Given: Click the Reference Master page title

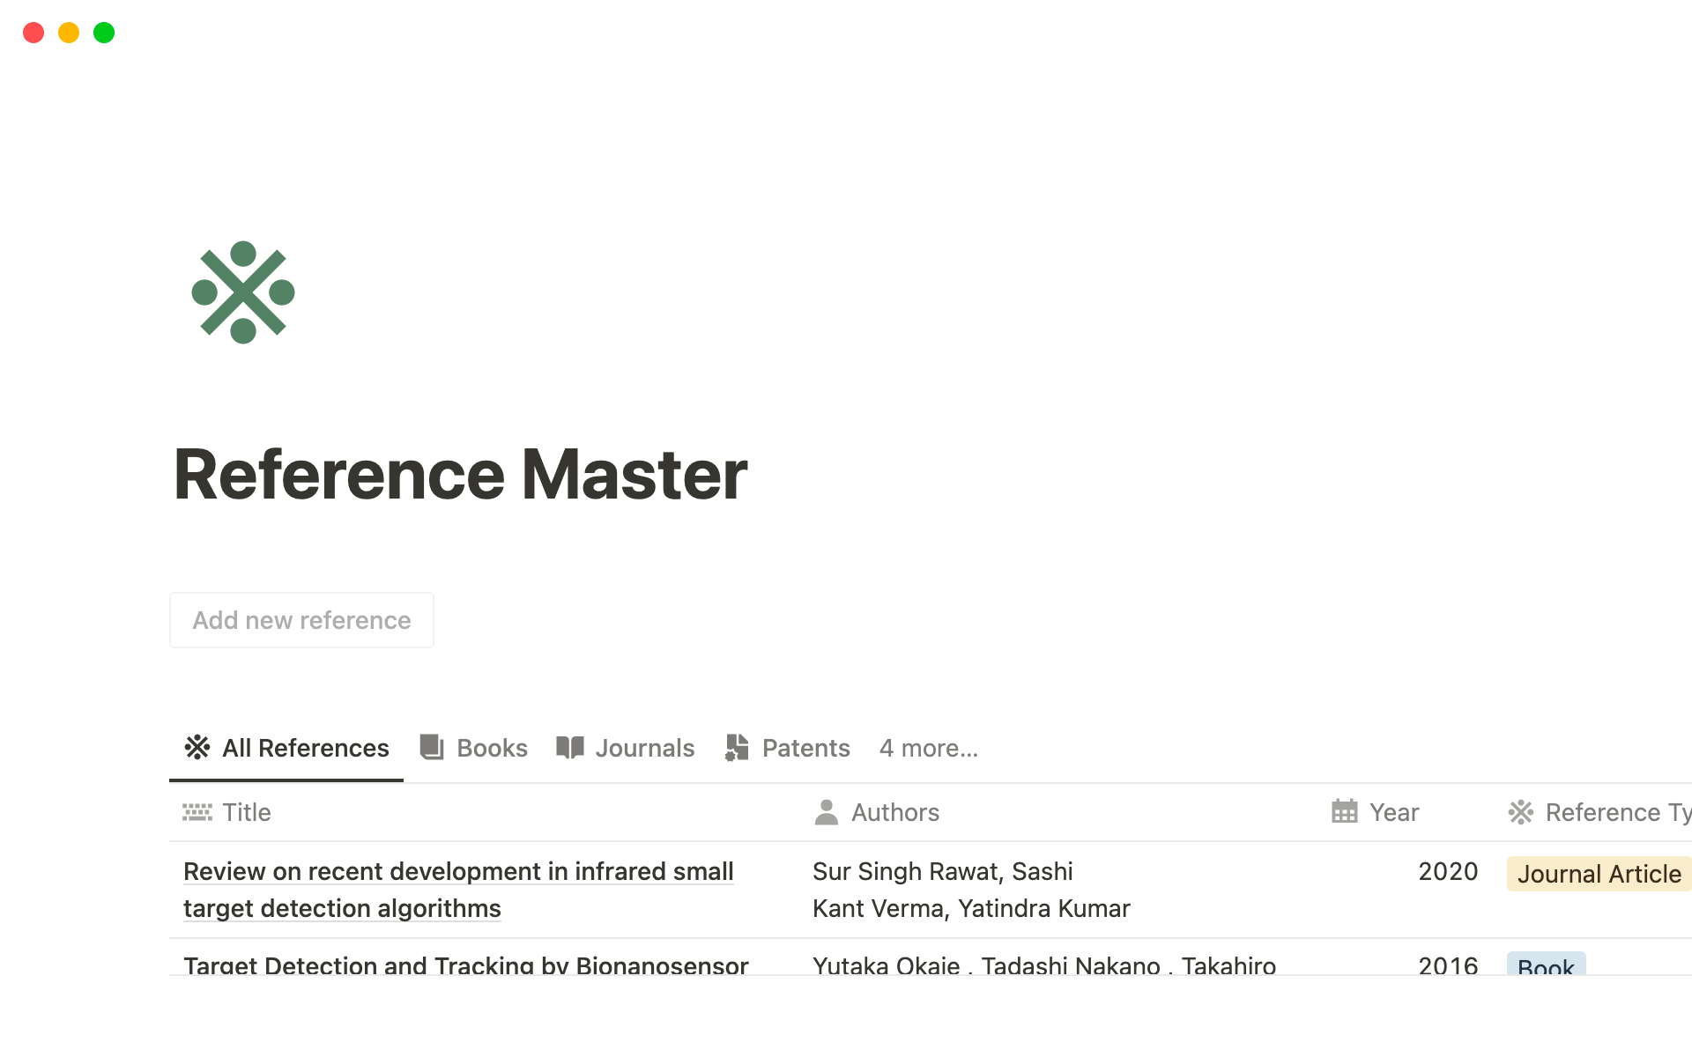Looking at the screenshot, I should [x=460, y=476].
